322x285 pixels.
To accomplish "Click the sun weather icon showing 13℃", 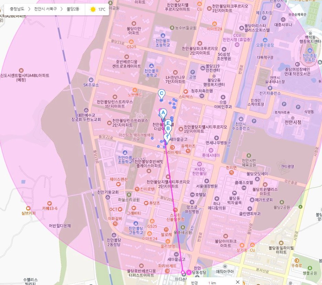I will [x=93, y=9].
